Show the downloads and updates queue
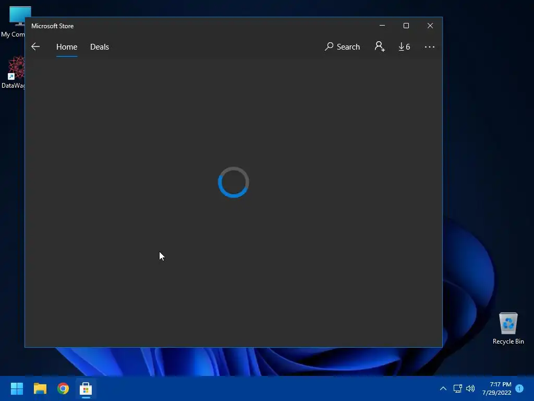534x401 pixels. (x=404, y=46)
